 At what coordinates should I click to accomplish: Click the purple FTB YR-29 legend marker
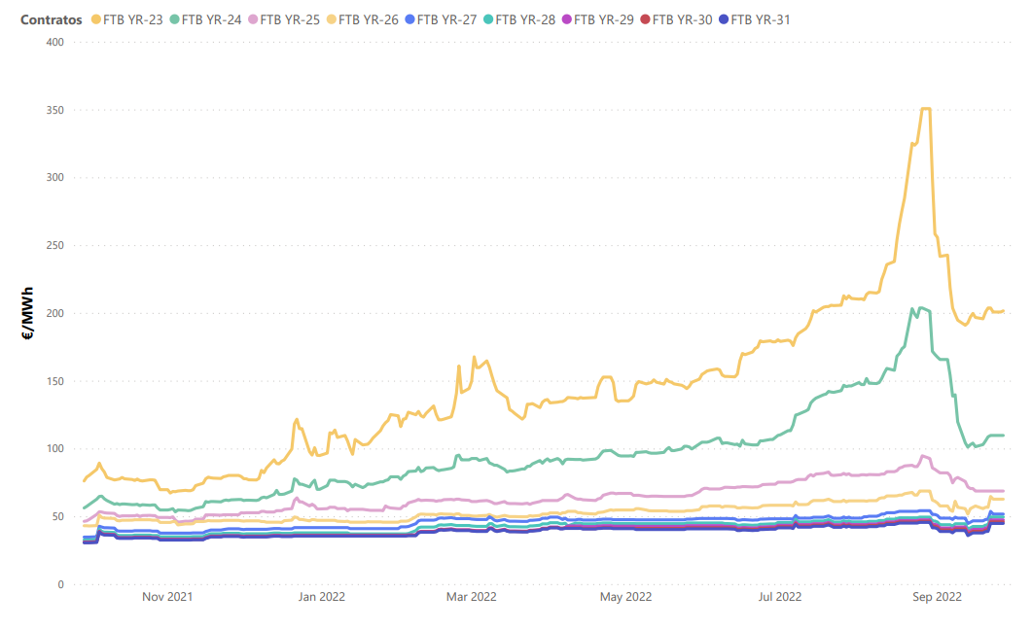pyautogui.click(x=567, y=19)
